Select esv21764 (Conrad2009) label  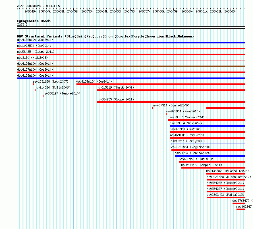pos(192,153)
